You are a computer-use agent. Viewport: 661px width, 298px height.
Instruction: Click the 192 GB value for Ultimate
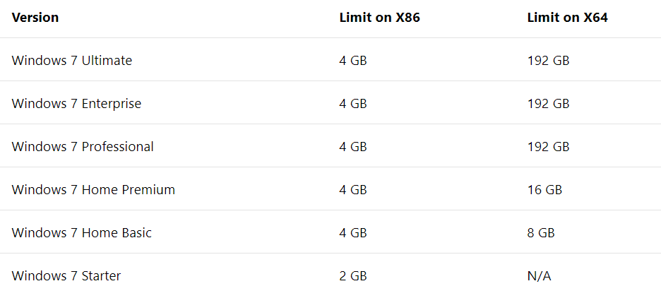click(549, 60)
